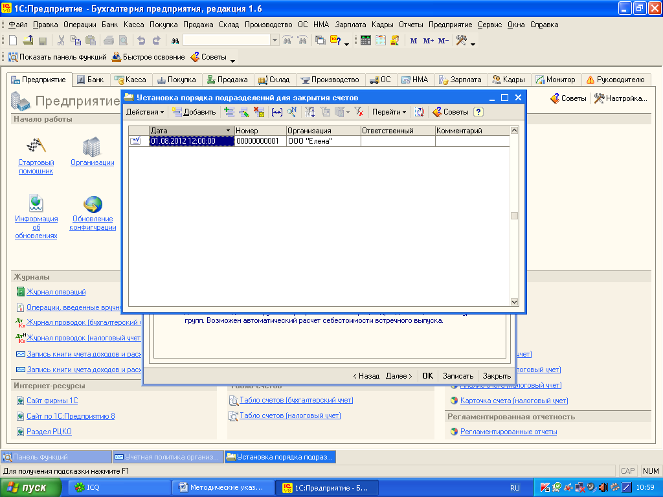This screenshot has width=663, height=497.
Task: Select the date cell 01.08.2012 12:00:00
Action: [192, 141]
